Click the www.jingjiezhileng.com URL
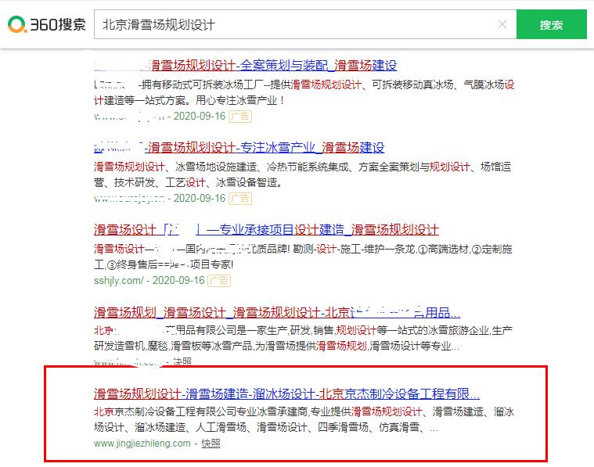The height and width of the screenshot is (467, 594). pos(142,443)
